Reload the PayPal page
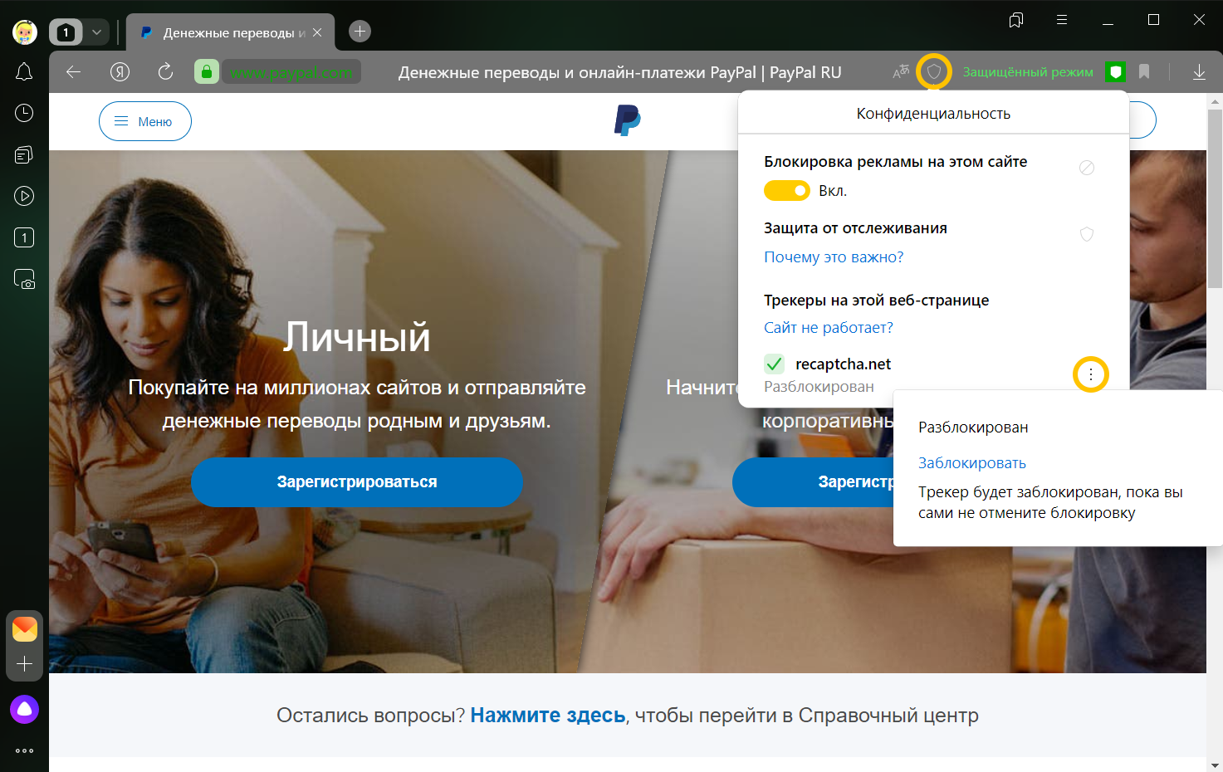Screen dimensions: 1223x772 (165, 72)
